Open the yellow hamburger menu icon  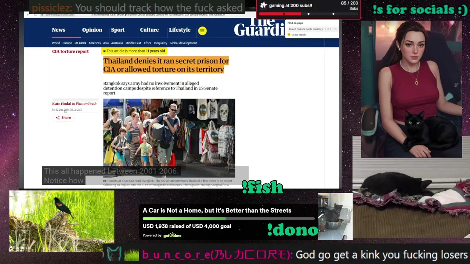coord(202,31)
